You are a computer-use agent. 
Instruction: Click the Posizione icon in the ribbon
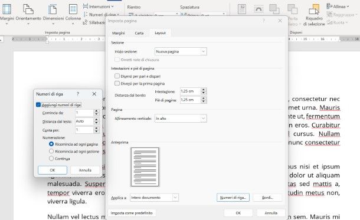[x=242, y=9]
